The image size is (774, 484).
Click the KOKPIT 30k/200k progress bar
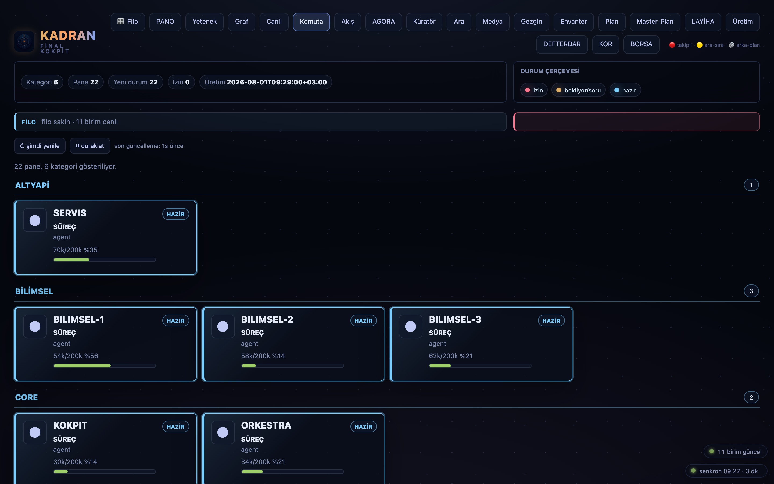(105, 472)
